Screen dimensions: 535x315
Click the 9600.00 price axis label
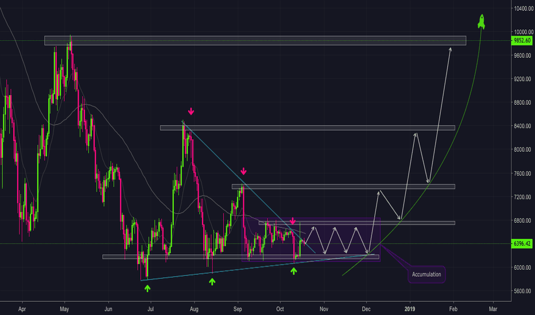[x=522, y=55]
